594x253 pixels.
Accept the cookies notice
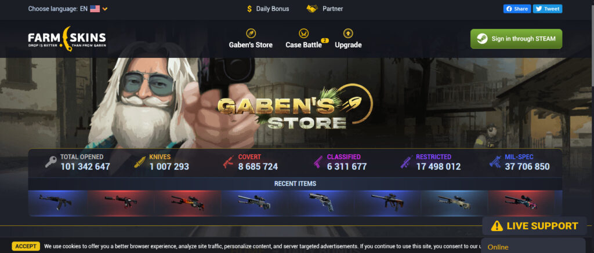click(26, 246)
